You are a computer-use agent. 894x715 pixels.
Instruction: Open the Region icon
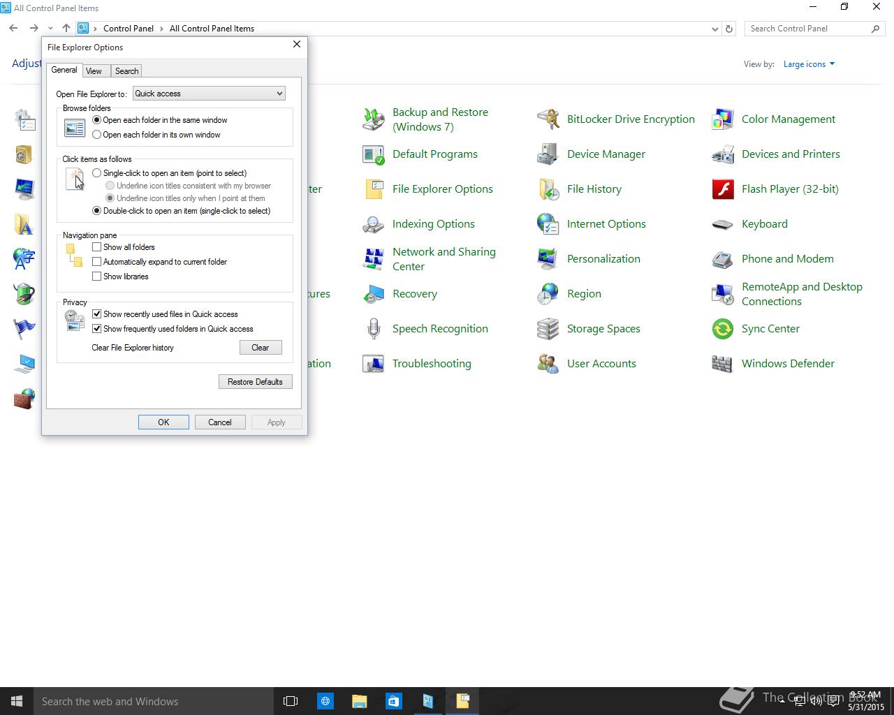click(x=548, y=294)
